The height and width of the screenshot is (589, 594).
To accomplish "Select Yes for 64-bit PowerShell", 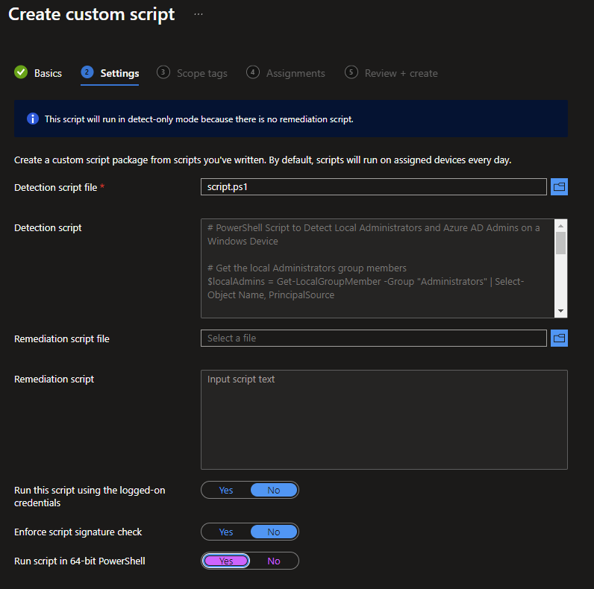I will click(226, 561).
